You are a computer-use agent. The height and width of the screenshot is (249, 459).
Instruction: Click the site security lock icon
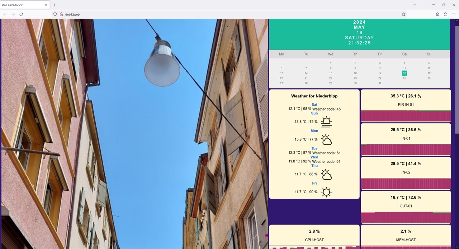[x=61, y=14]
